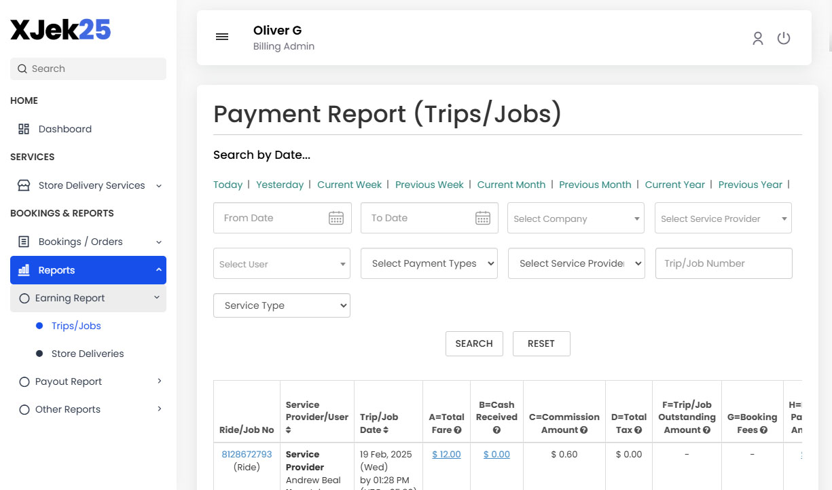Image resolution: width=832 pixels, height=490 pixels.
Task: Select the Previous Year filter
Action: [x=750, y=184]
